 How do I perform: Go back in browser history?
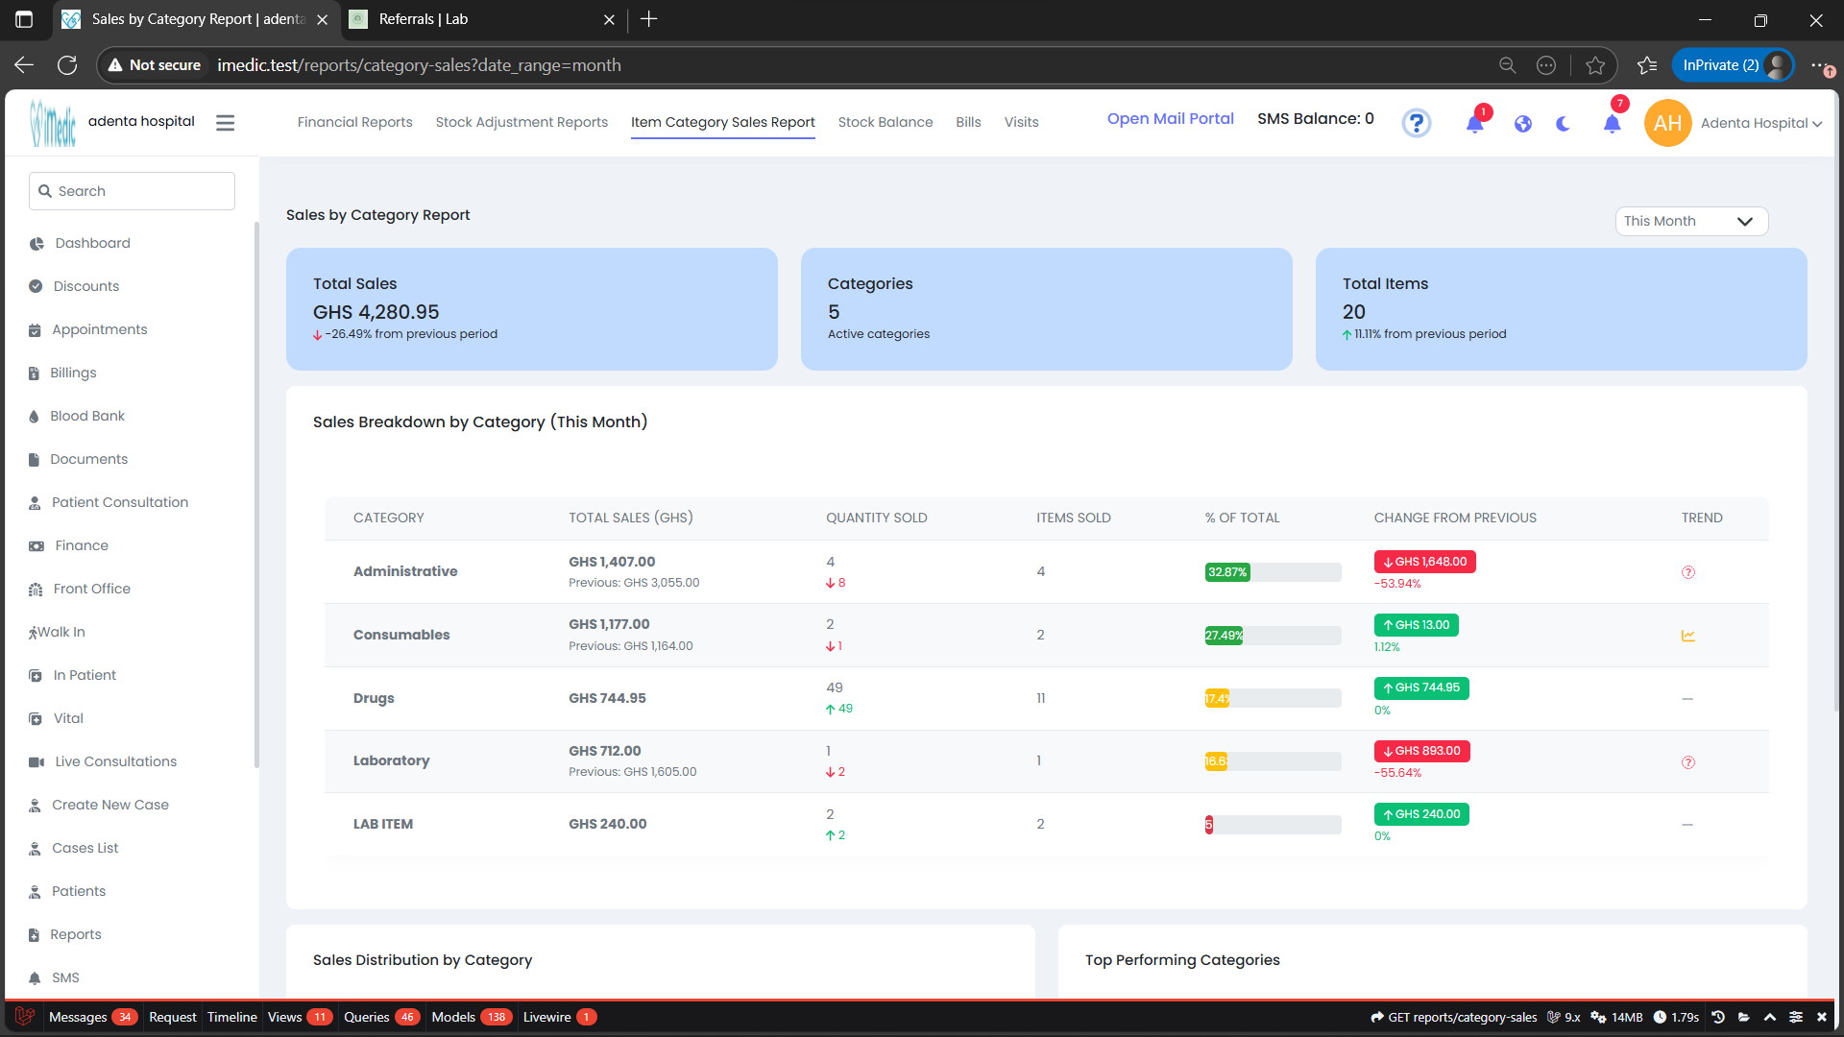pos(24,65)
